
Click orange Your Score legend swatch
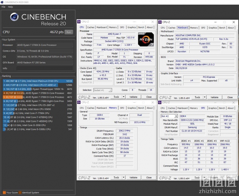(4, 192)
